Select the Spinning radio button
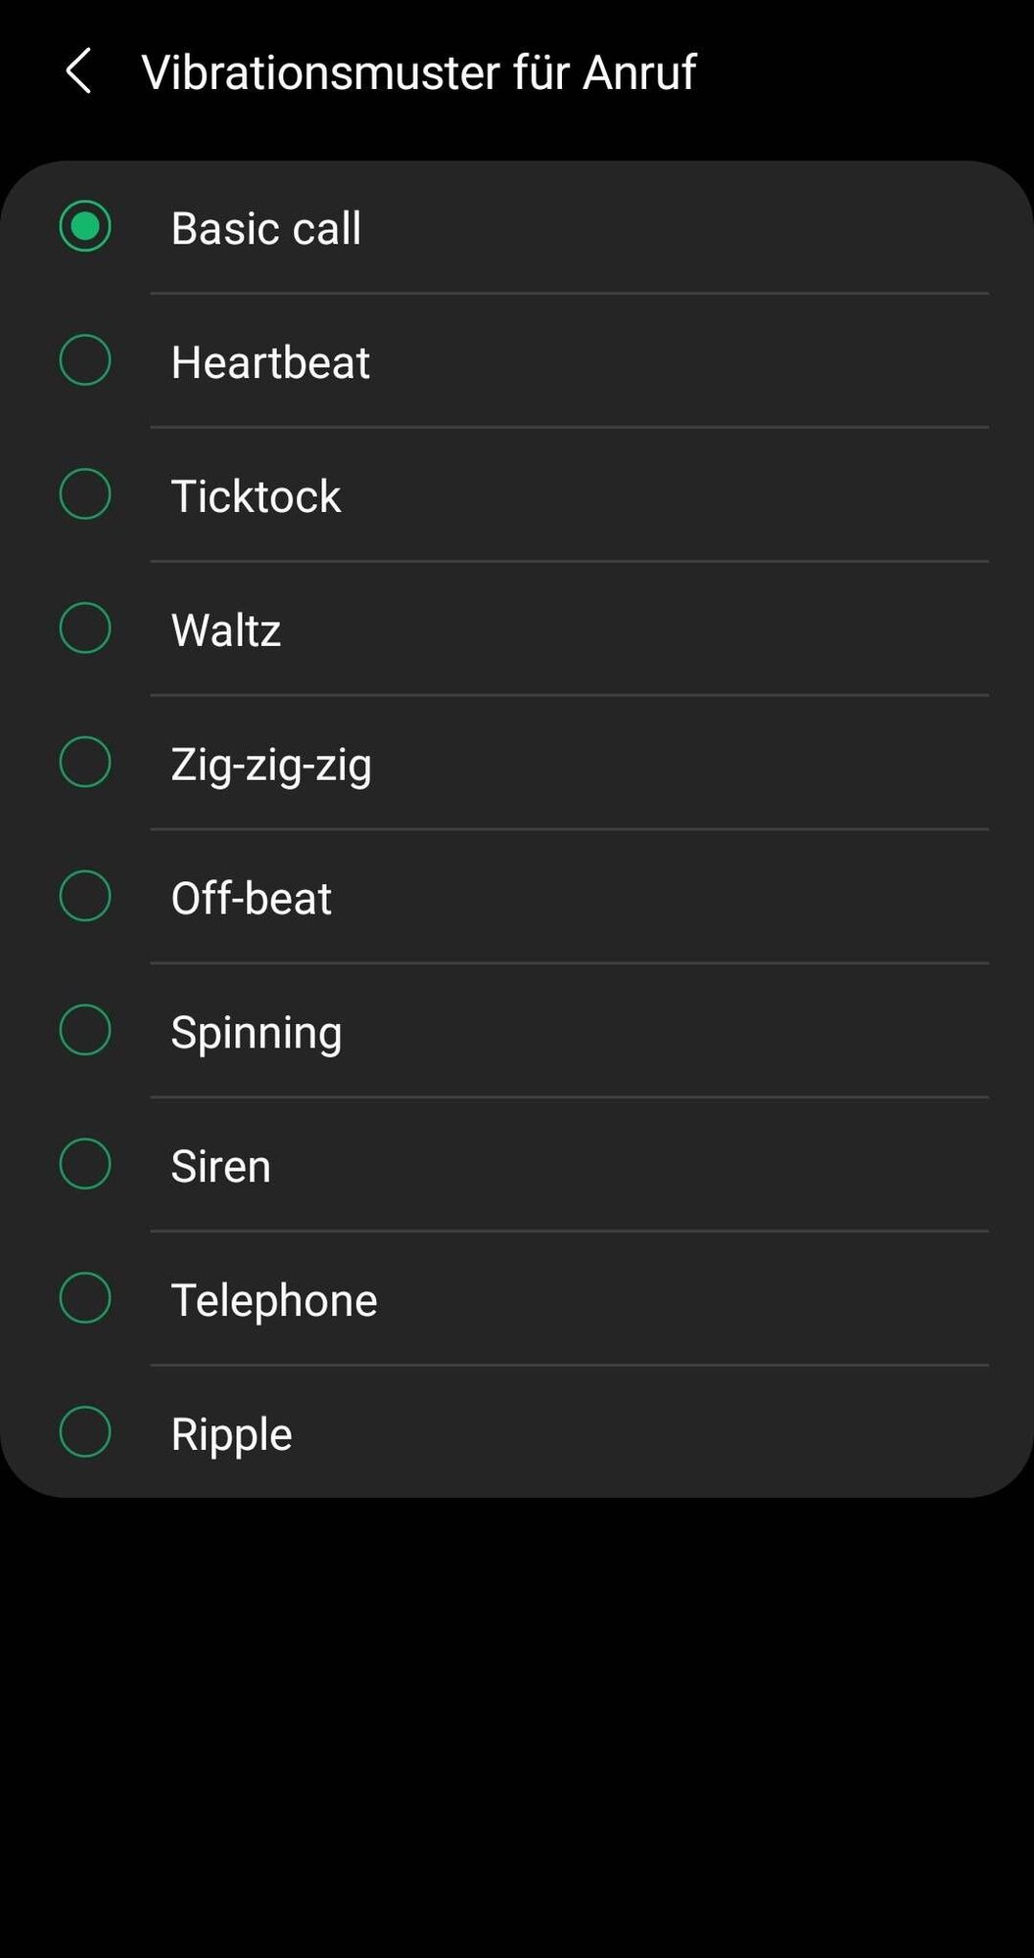The image size is (1034, 1958). (x=85, y=1031)
